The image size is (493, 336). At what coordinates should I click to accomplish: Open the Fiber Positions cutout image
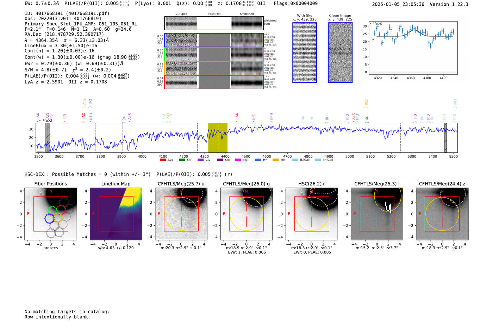coord(51,214)
